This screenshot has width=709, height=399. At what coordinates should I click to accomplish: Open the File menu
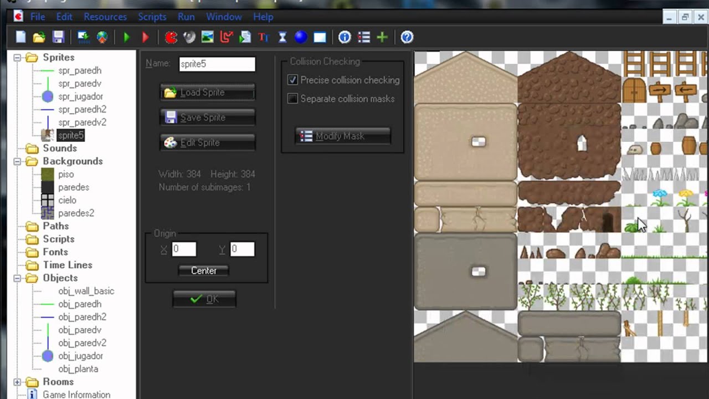(x=38, y=17)
